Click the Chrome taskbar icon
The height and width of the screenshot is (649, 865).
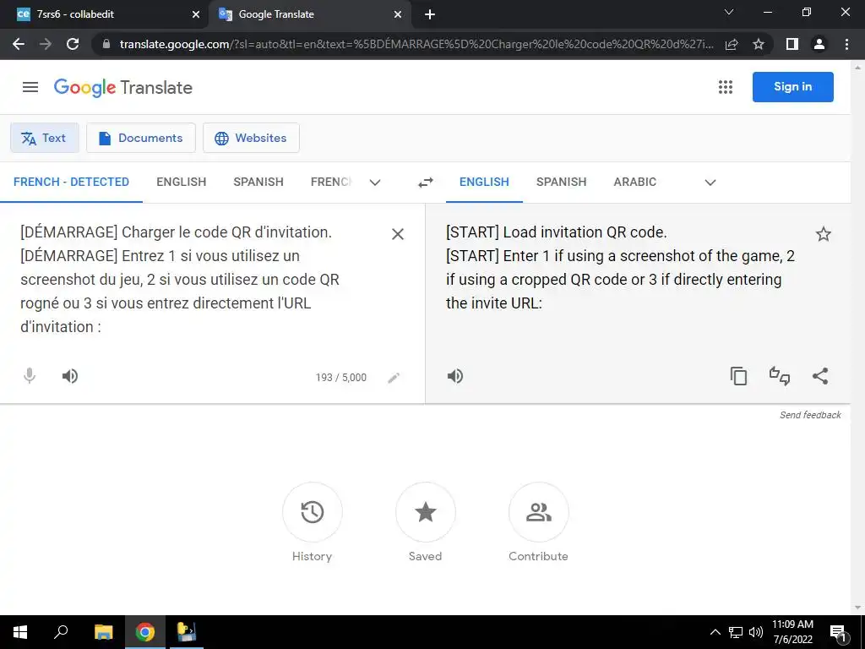[x=145, y=632]
